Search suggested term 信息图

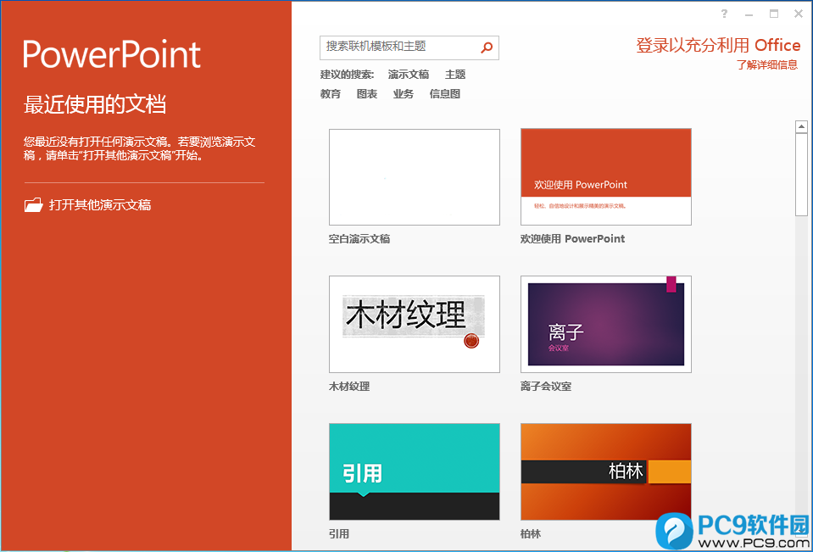(444, 94)
